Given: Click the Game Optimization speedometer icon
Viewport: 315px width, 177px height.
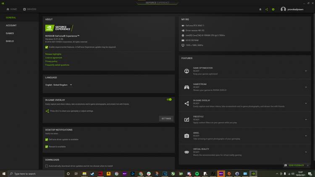Looking at the screenshot, I should (186, 71).
